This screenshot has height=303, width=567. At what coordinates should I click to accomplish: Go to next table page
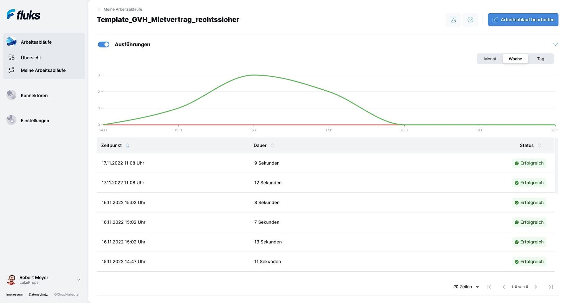click(x=536, y=287)
